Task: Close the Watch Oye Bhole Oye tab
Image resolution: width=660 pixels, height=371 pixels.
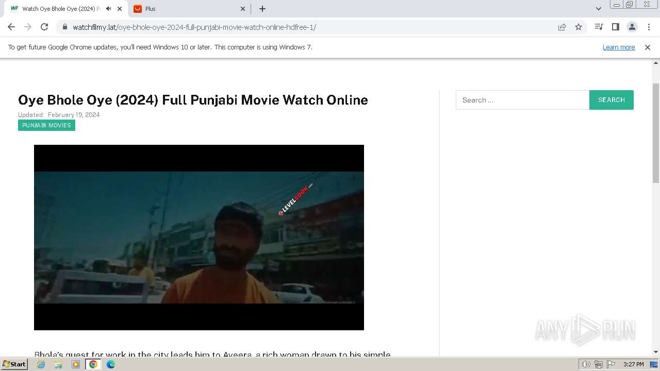Action: click(x=120, y=9)
